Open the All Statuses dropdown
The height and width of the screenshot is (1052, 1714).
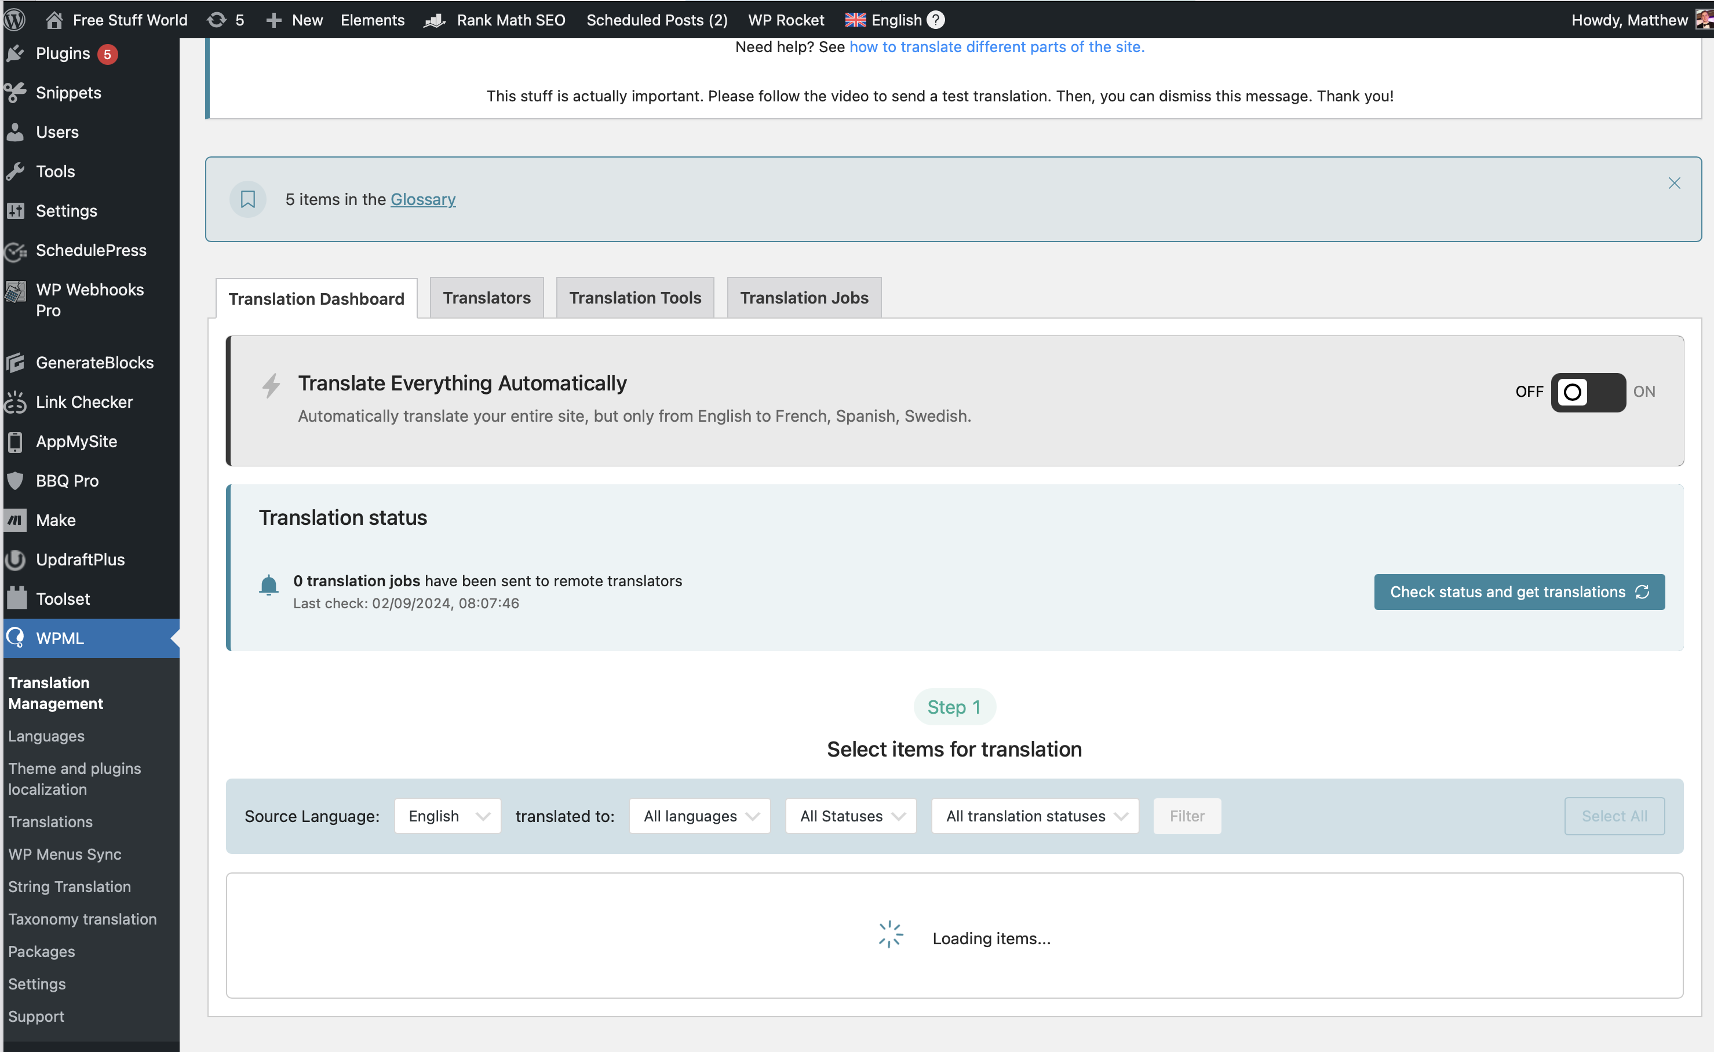coord(851,816)
